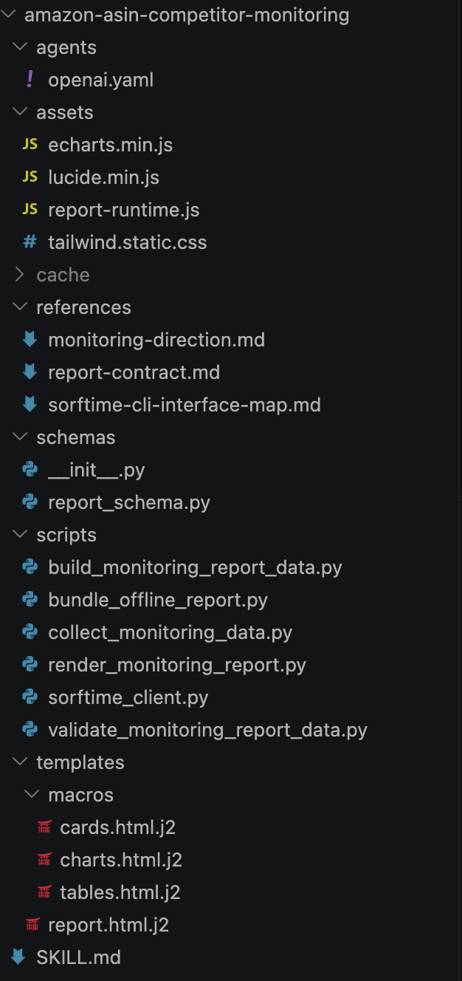The height and width of the screenshot is (981, 462).
Task: Collapse the schemas folder chevron
Action: click(x=20, y=437)
